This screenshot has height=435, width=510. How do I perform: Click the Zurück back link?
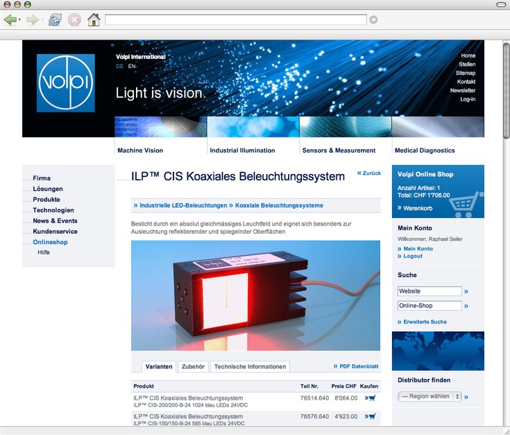369,173
